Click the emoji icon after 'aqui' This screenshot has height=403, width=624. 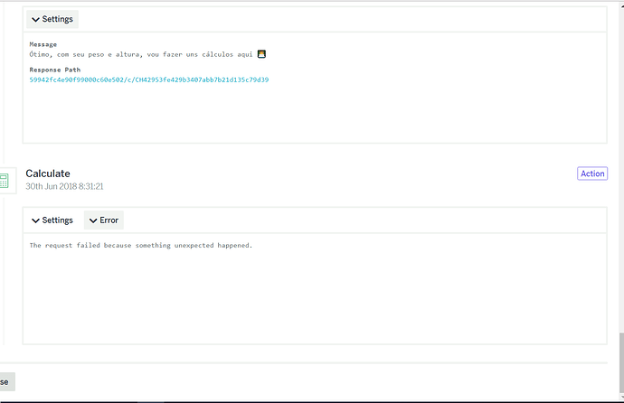point(261,54)
